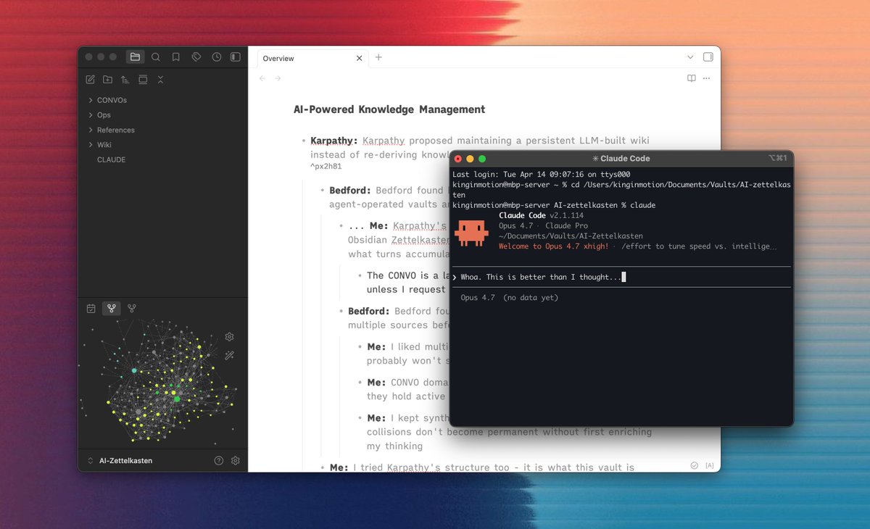
Task: Click the [A] status bar indicator
Action: click(709, 465)
